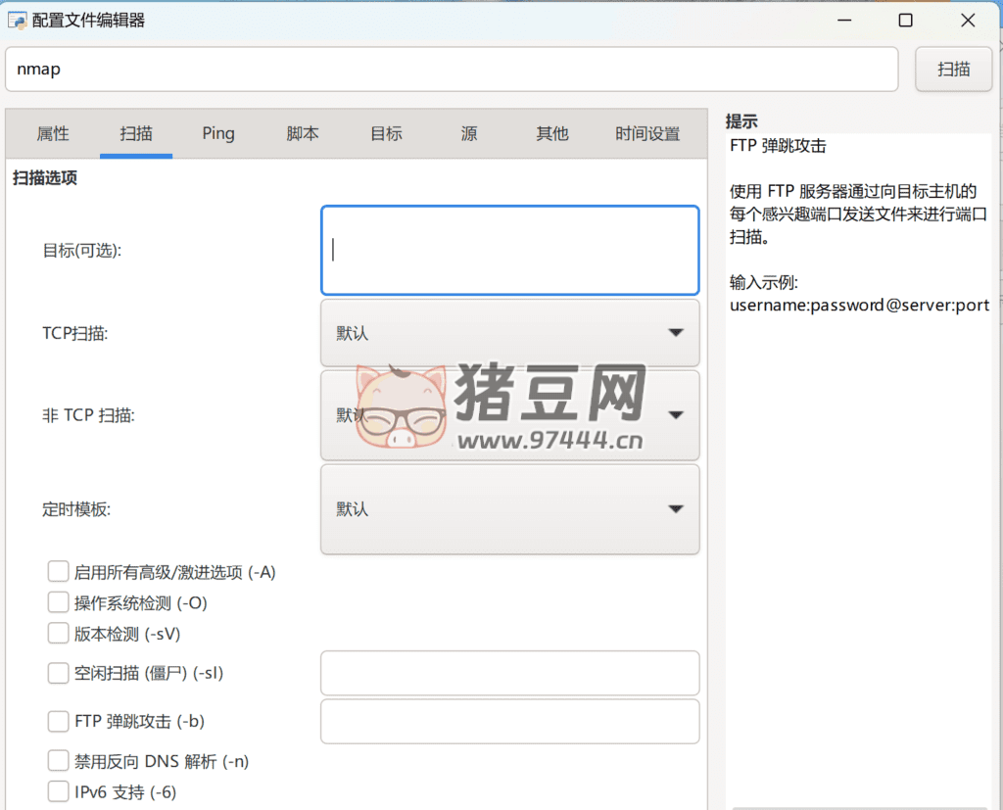Open the 时间设置 tab
The width and height of the screenshot is (1003, 810).
pyautogui.click(x=647, y=134)
